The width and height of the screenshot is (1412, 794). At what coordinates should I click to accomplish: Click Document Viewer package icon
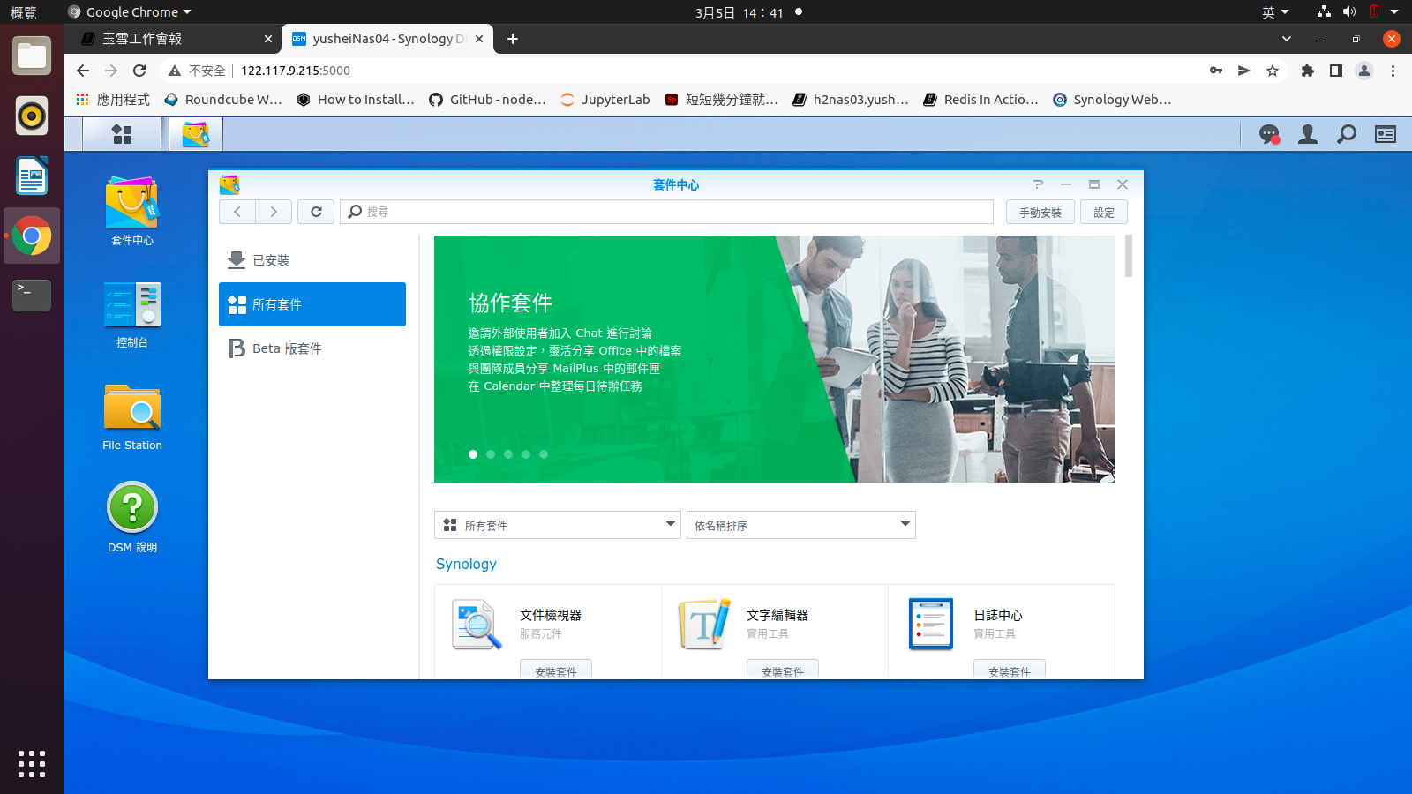pyautogui.click(x=477, y=625)
